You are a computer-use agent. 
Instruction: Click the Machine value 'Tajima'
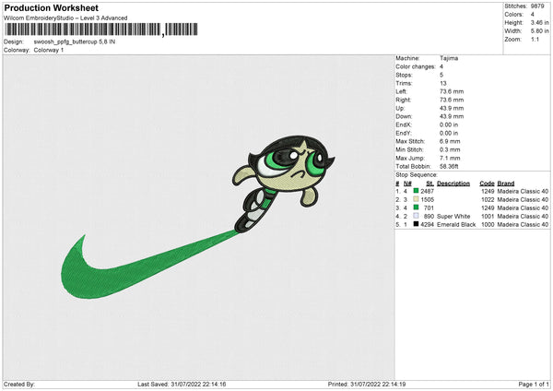click(x=449, y=58)
